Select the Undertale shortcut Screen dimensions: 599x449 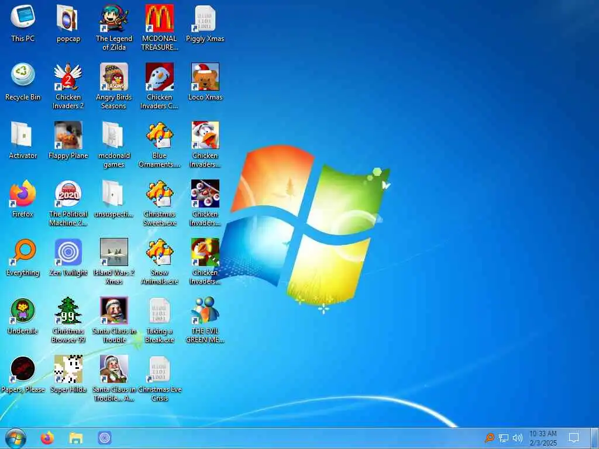23,316
